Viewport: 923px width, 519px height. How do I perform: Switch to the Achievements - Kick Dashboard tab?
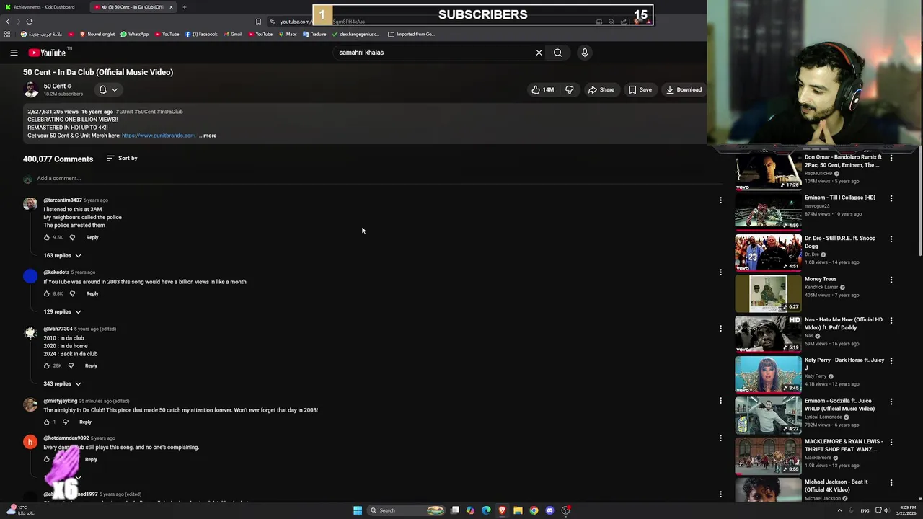pyautogui.click(x=43, y=7)
